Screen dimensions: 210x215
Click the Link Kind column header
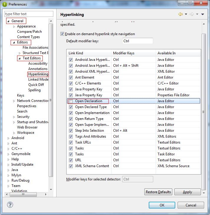point(89,53)
